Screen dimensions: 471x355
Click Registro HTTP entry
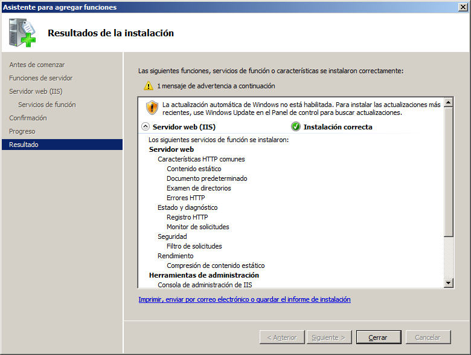click(187, 217)
